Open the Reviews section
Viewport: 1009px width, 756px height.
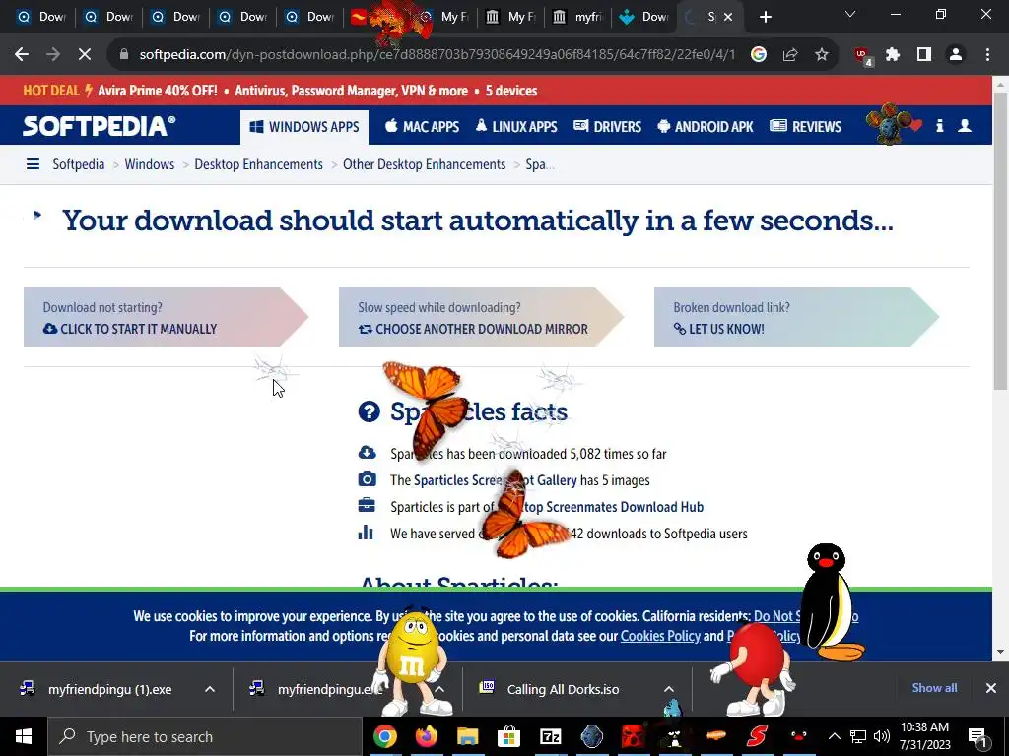(x=806, y=127)
